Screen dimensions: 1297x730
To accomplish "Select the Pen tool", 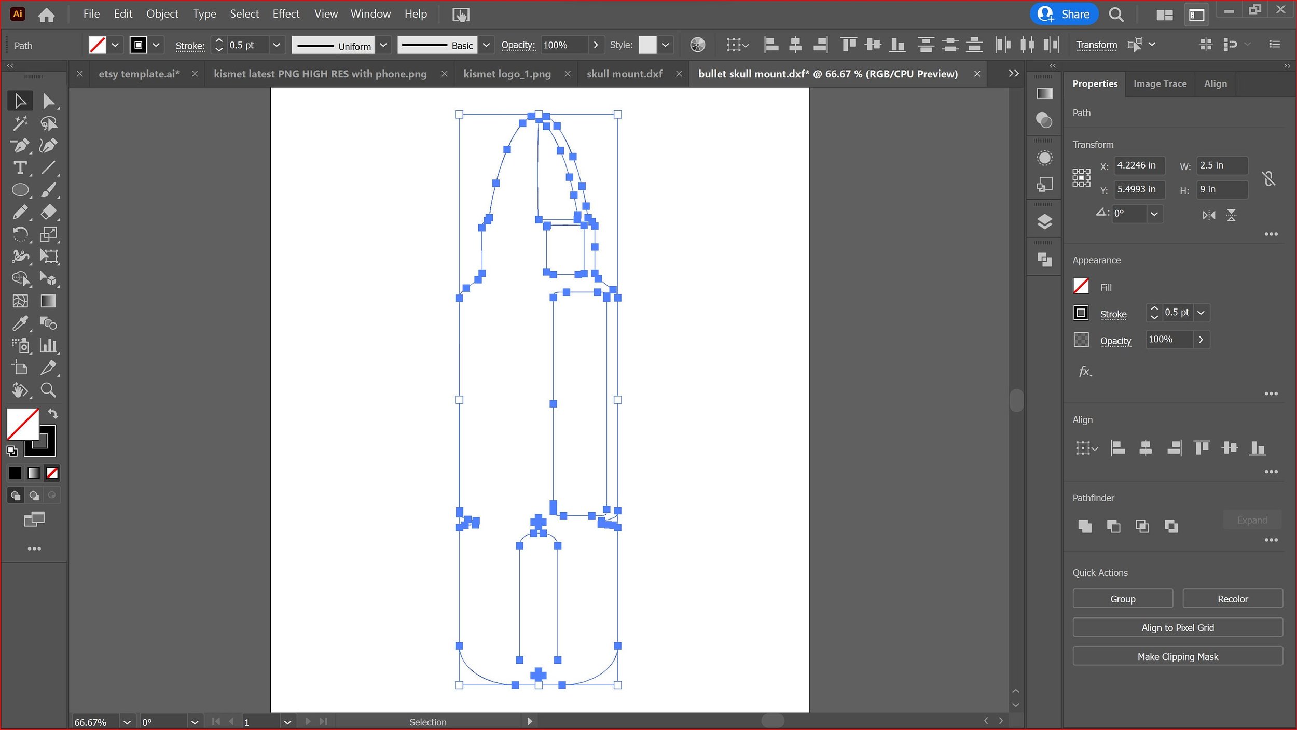I will tap(20, 146).
